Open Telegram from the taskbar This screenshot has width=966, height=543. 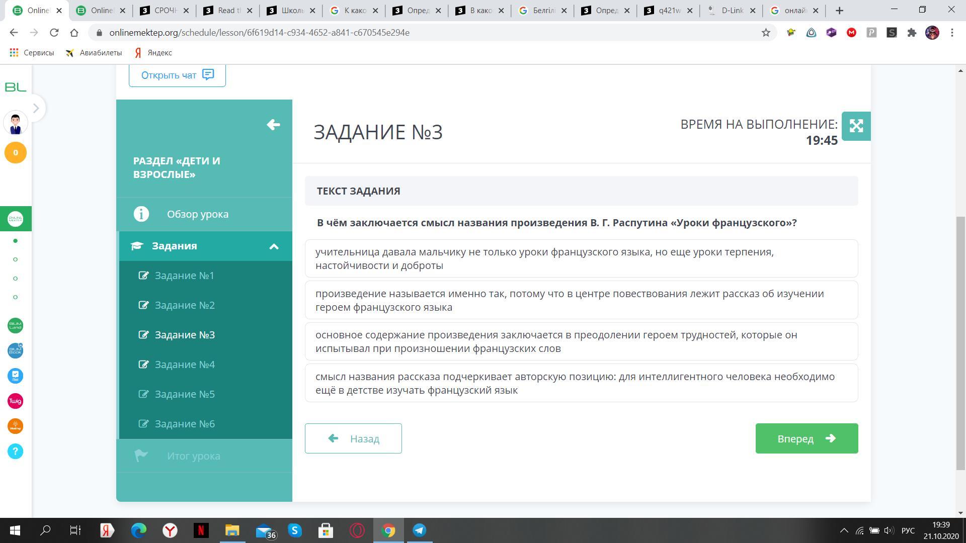point(419,530)
